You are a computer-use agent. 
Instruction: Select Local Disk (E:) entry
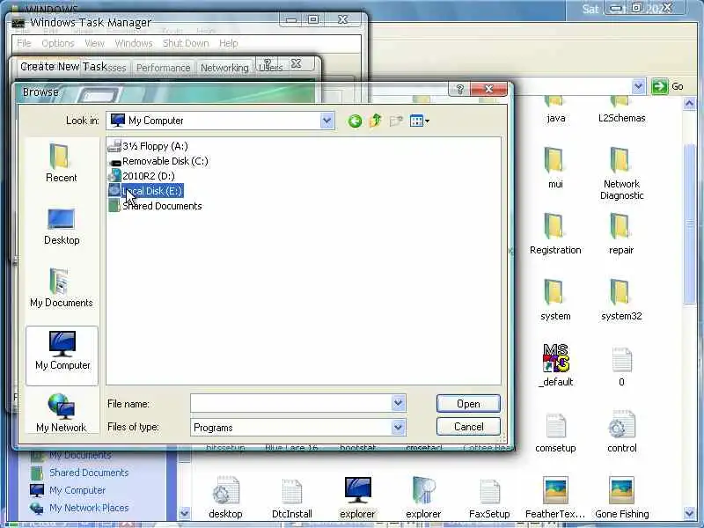pos(146,191)
